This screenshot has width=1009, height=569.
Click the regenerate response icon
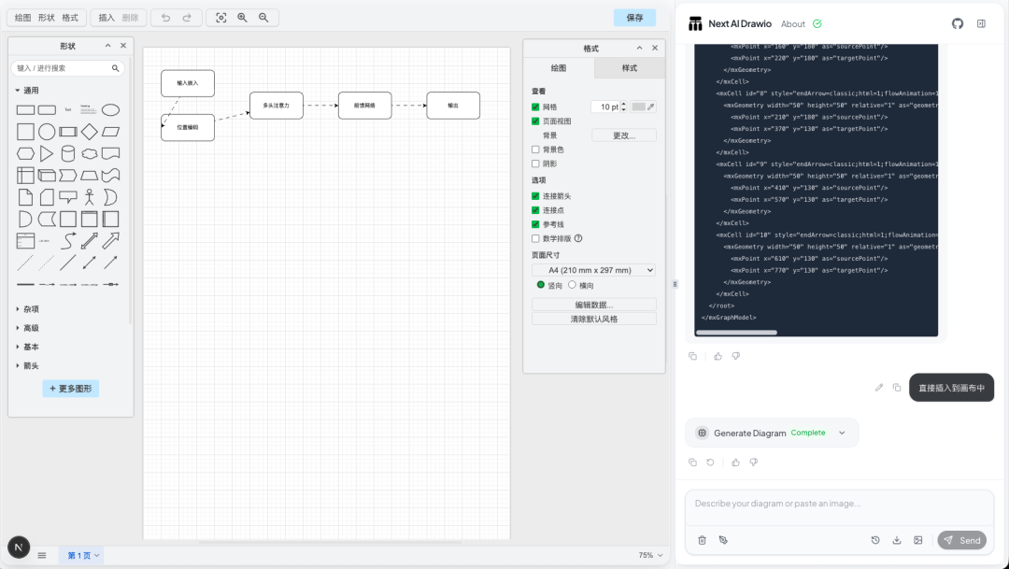click(x=710, y=462)
